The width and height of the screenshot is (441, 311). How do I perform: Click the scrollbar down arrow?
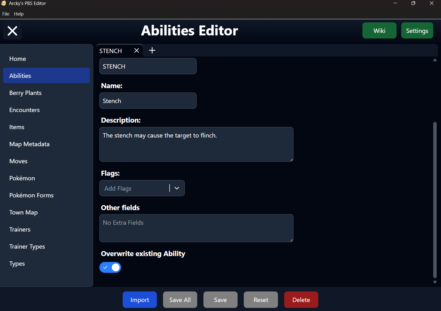pos(435,282)
